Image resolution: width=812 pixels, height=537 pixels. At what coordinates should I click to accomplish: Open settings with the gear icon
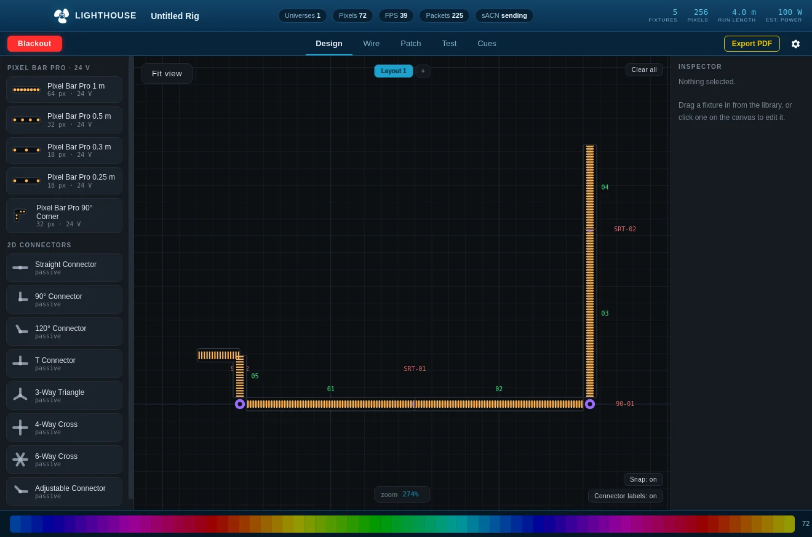pos(795,44)
